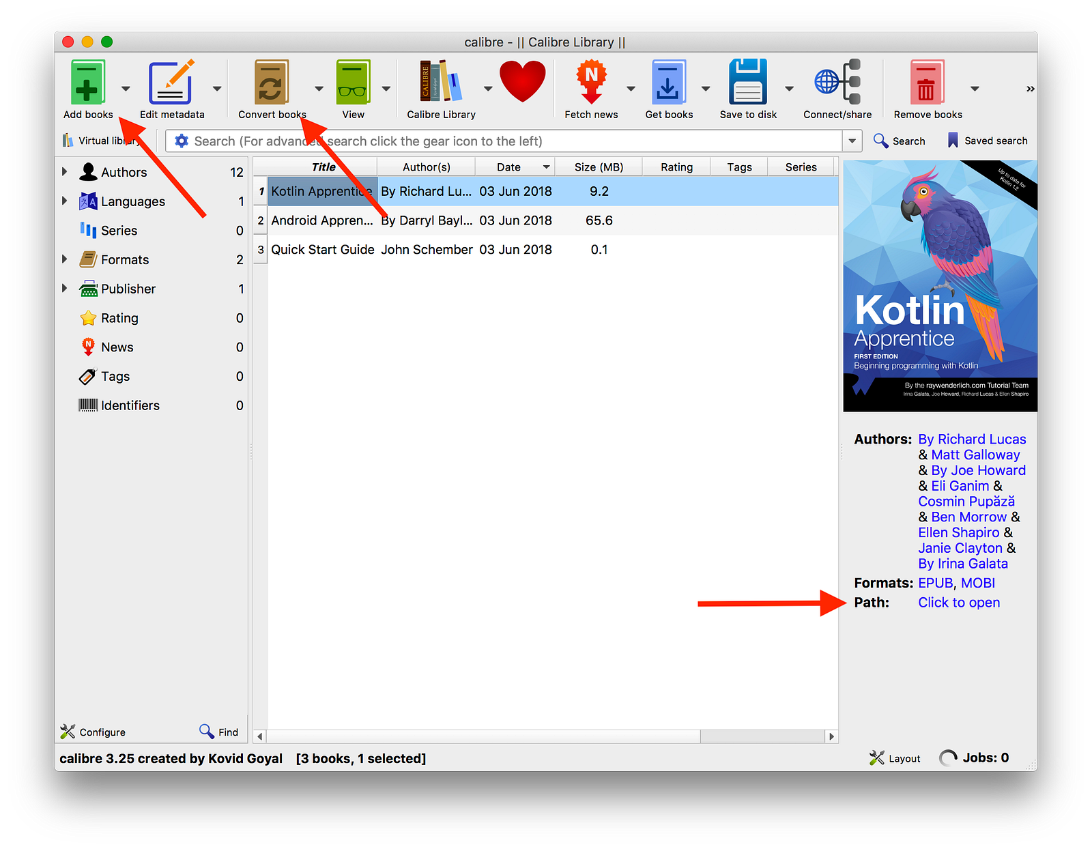The height and width of the screenshot is (849, 1092).
Task: Open Save to disk dropdown arrow
Action: (789, 89)
